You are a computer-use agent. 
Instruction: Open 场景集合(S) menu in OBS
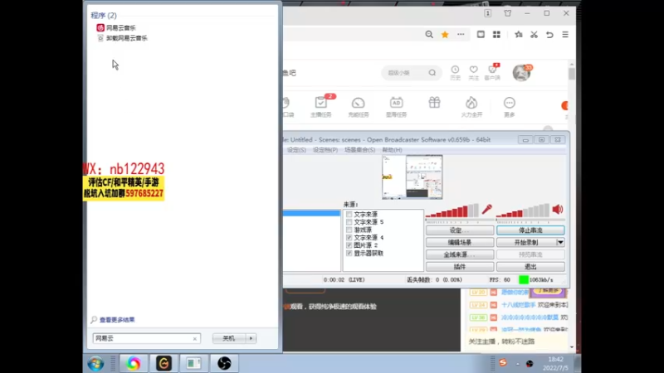coord(359,150)
